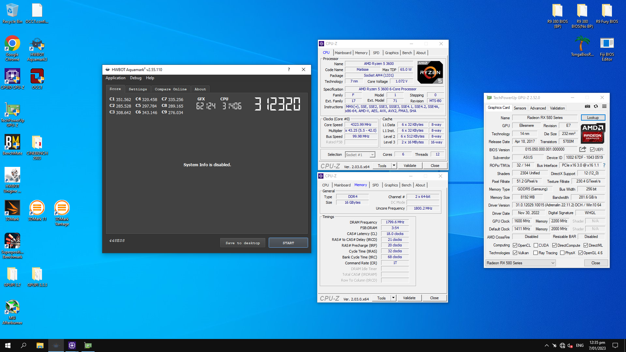Share BIOS version via export icon
The height and width of the screenshot is (352, 626).
(583, 149)
